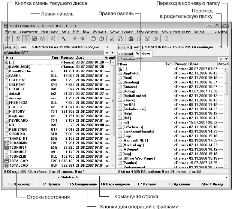Toggle the full details view button
Screen dimensions: 232x209
(x=26, y=39)
